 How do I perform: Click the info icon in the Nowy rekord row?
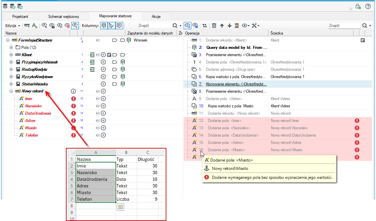click(x=74, y=91)
